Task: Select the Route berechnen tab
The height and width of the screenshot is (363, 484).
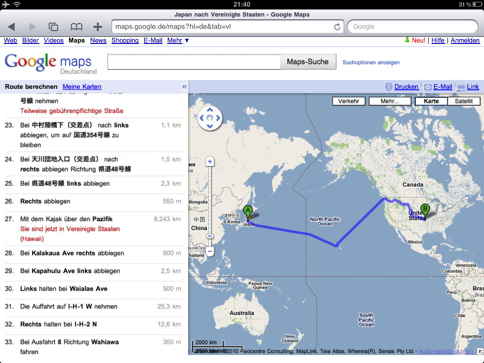Action: (x=31, y=87)
